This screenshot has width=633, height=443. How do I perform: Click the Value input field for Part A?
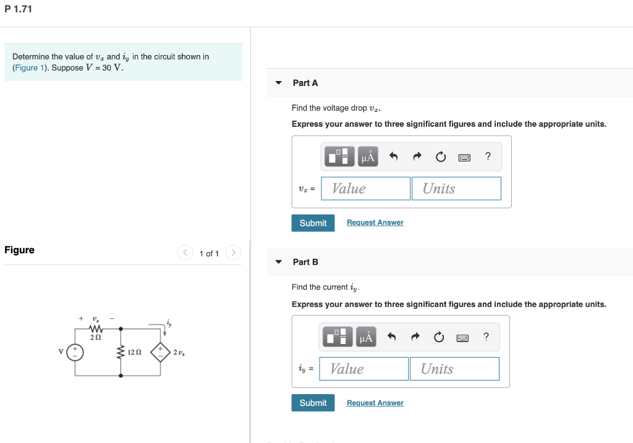[x=365, y=188]
